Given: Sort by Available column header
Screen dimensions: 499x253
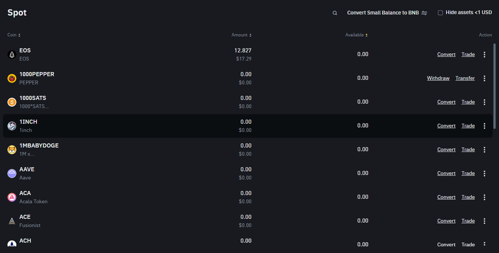Looking at the screenshot, I should tap(356, 35).
